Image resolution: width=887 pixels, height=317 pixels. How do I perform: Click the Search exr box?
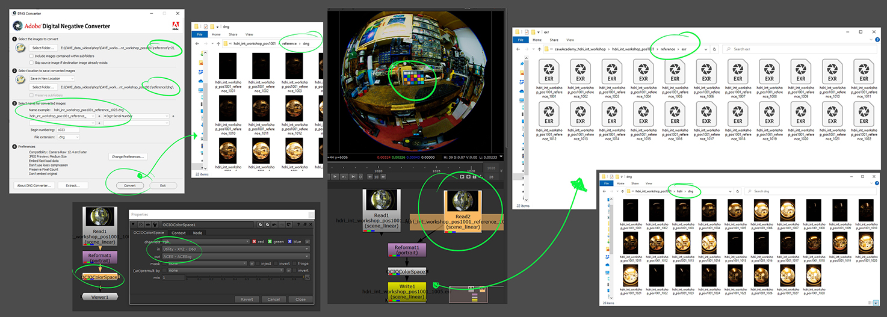point(799,49)
